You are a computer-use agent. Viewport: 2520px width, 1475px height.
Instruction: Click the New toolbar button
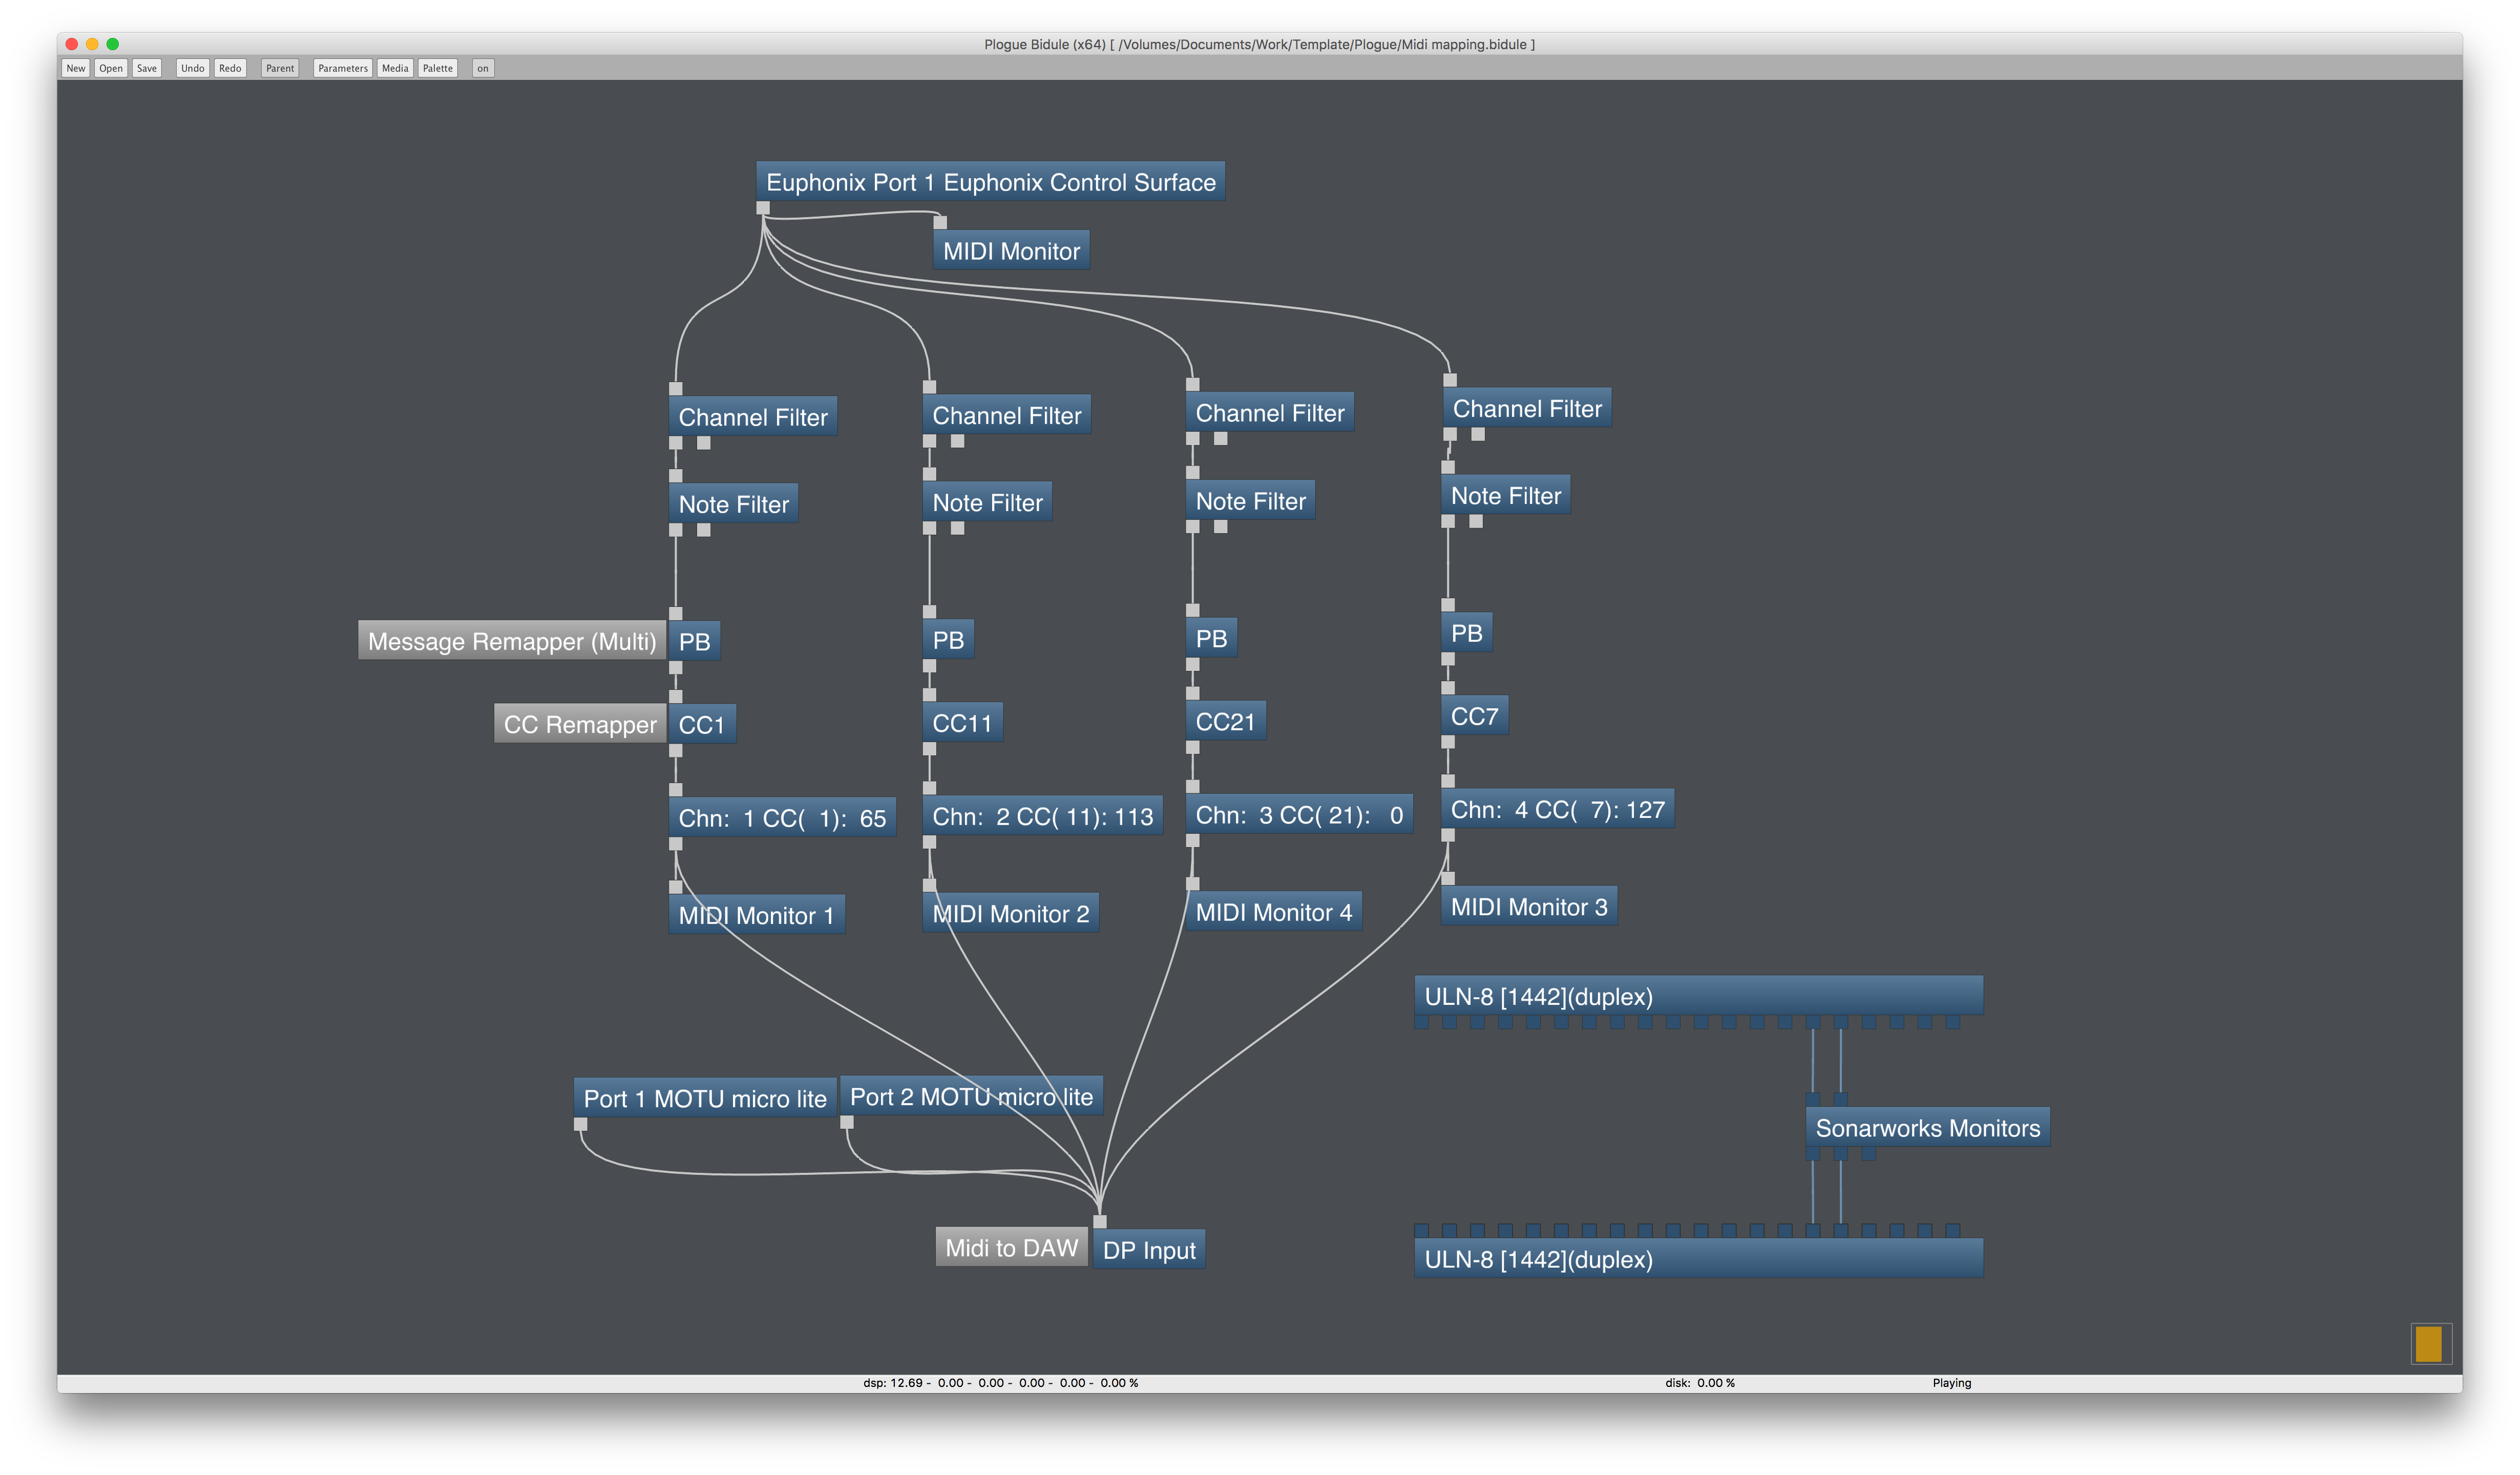coord(76,68)
